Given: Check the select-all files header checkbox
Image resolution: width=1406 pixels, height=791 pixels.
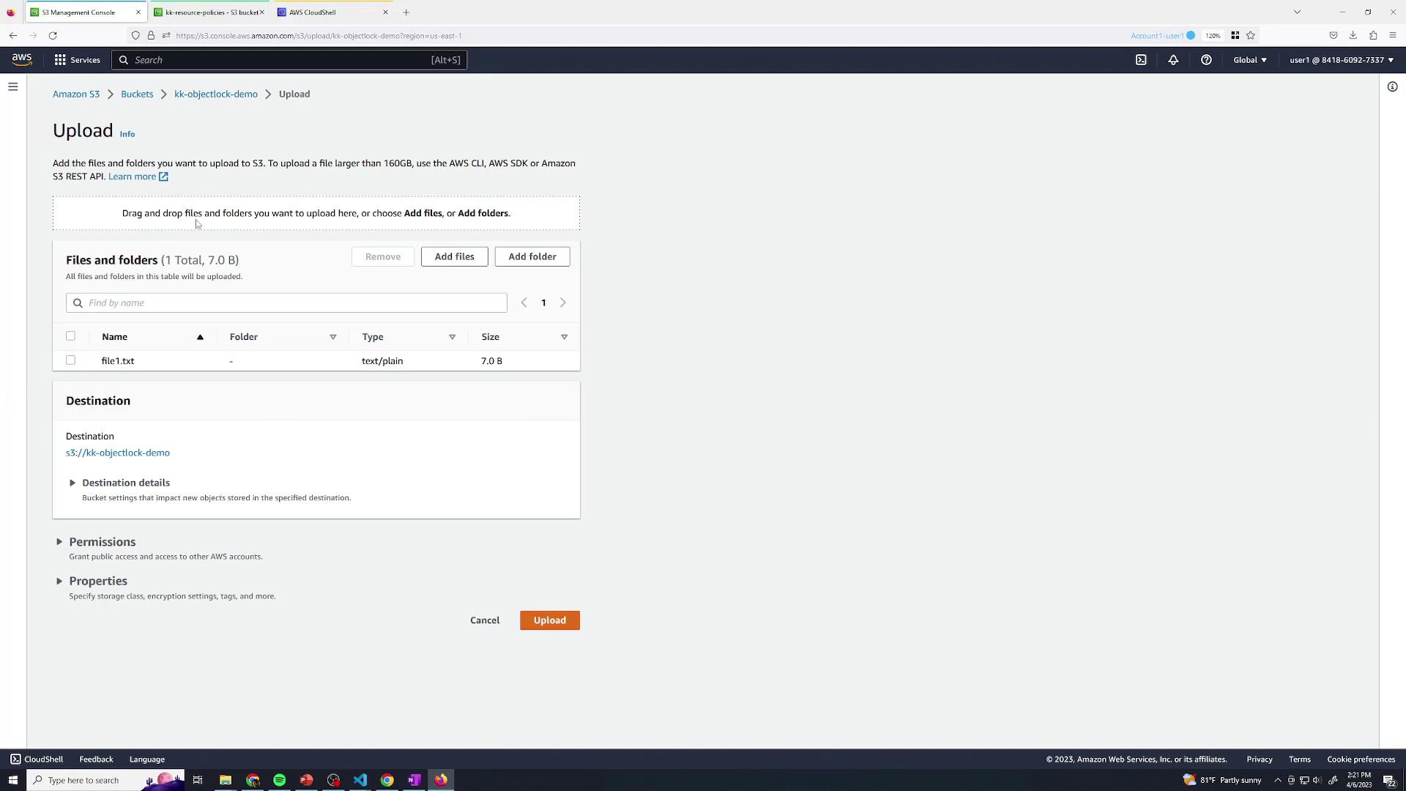Looking at the screenshot, I should tap(70, 336).
